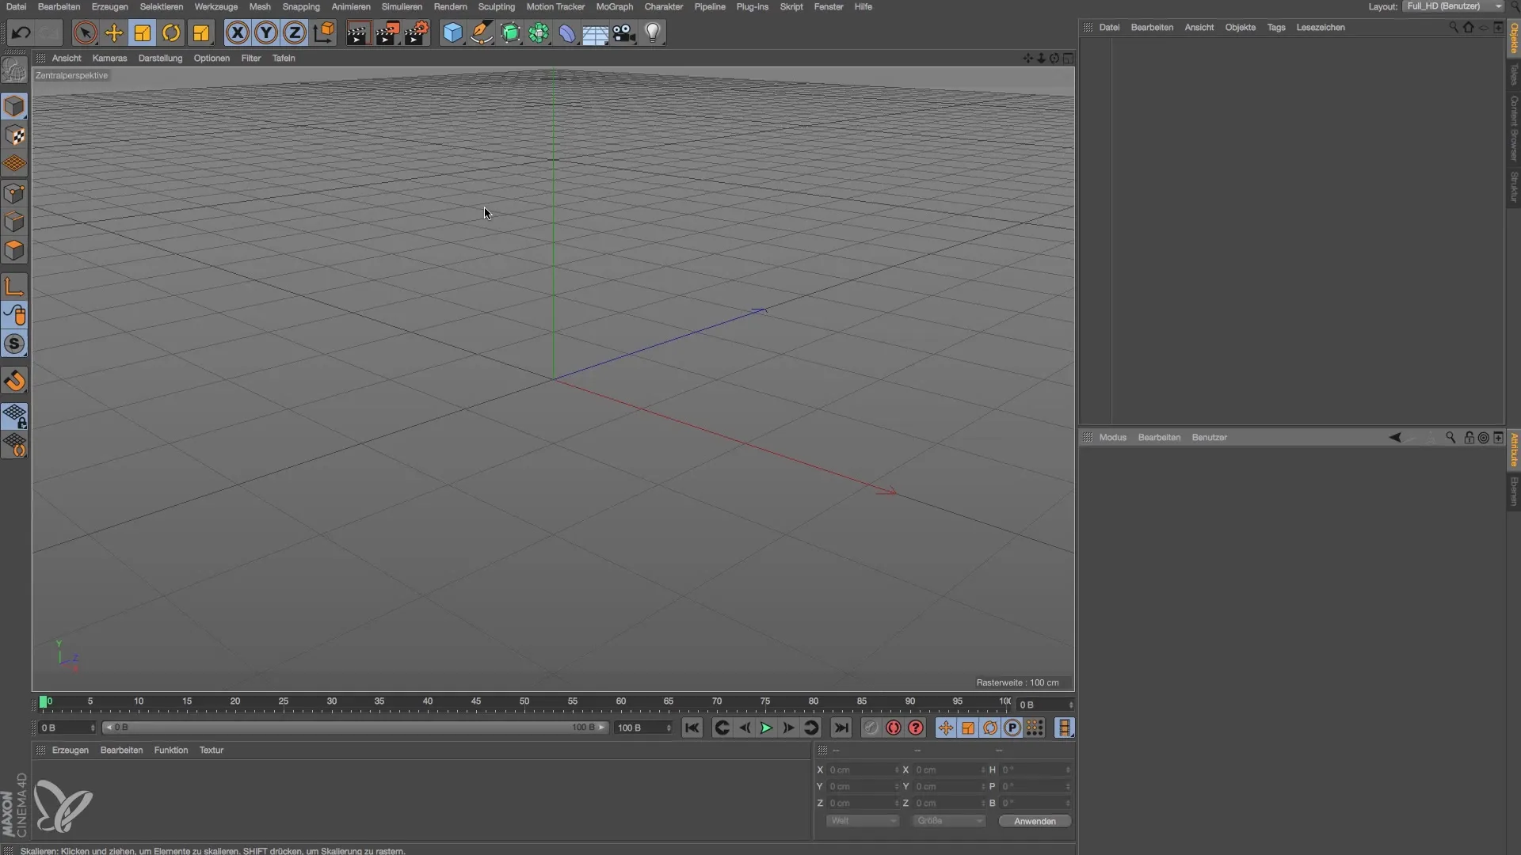1521x855 pixels.
Task: Toggle world coordinate system icon
Action: (x=324, y=32)
